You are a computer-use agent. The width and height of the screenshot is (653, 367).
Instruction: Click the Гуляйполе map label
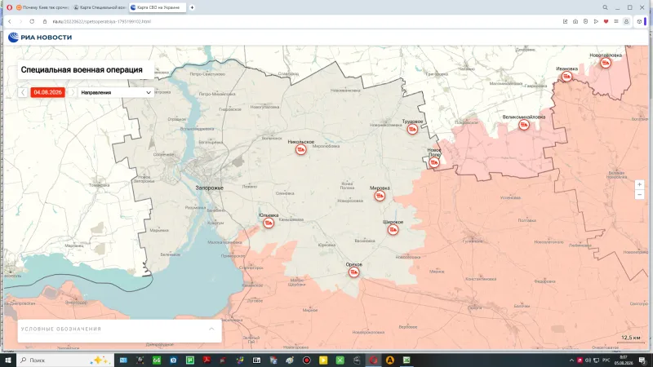pos(473,241)
